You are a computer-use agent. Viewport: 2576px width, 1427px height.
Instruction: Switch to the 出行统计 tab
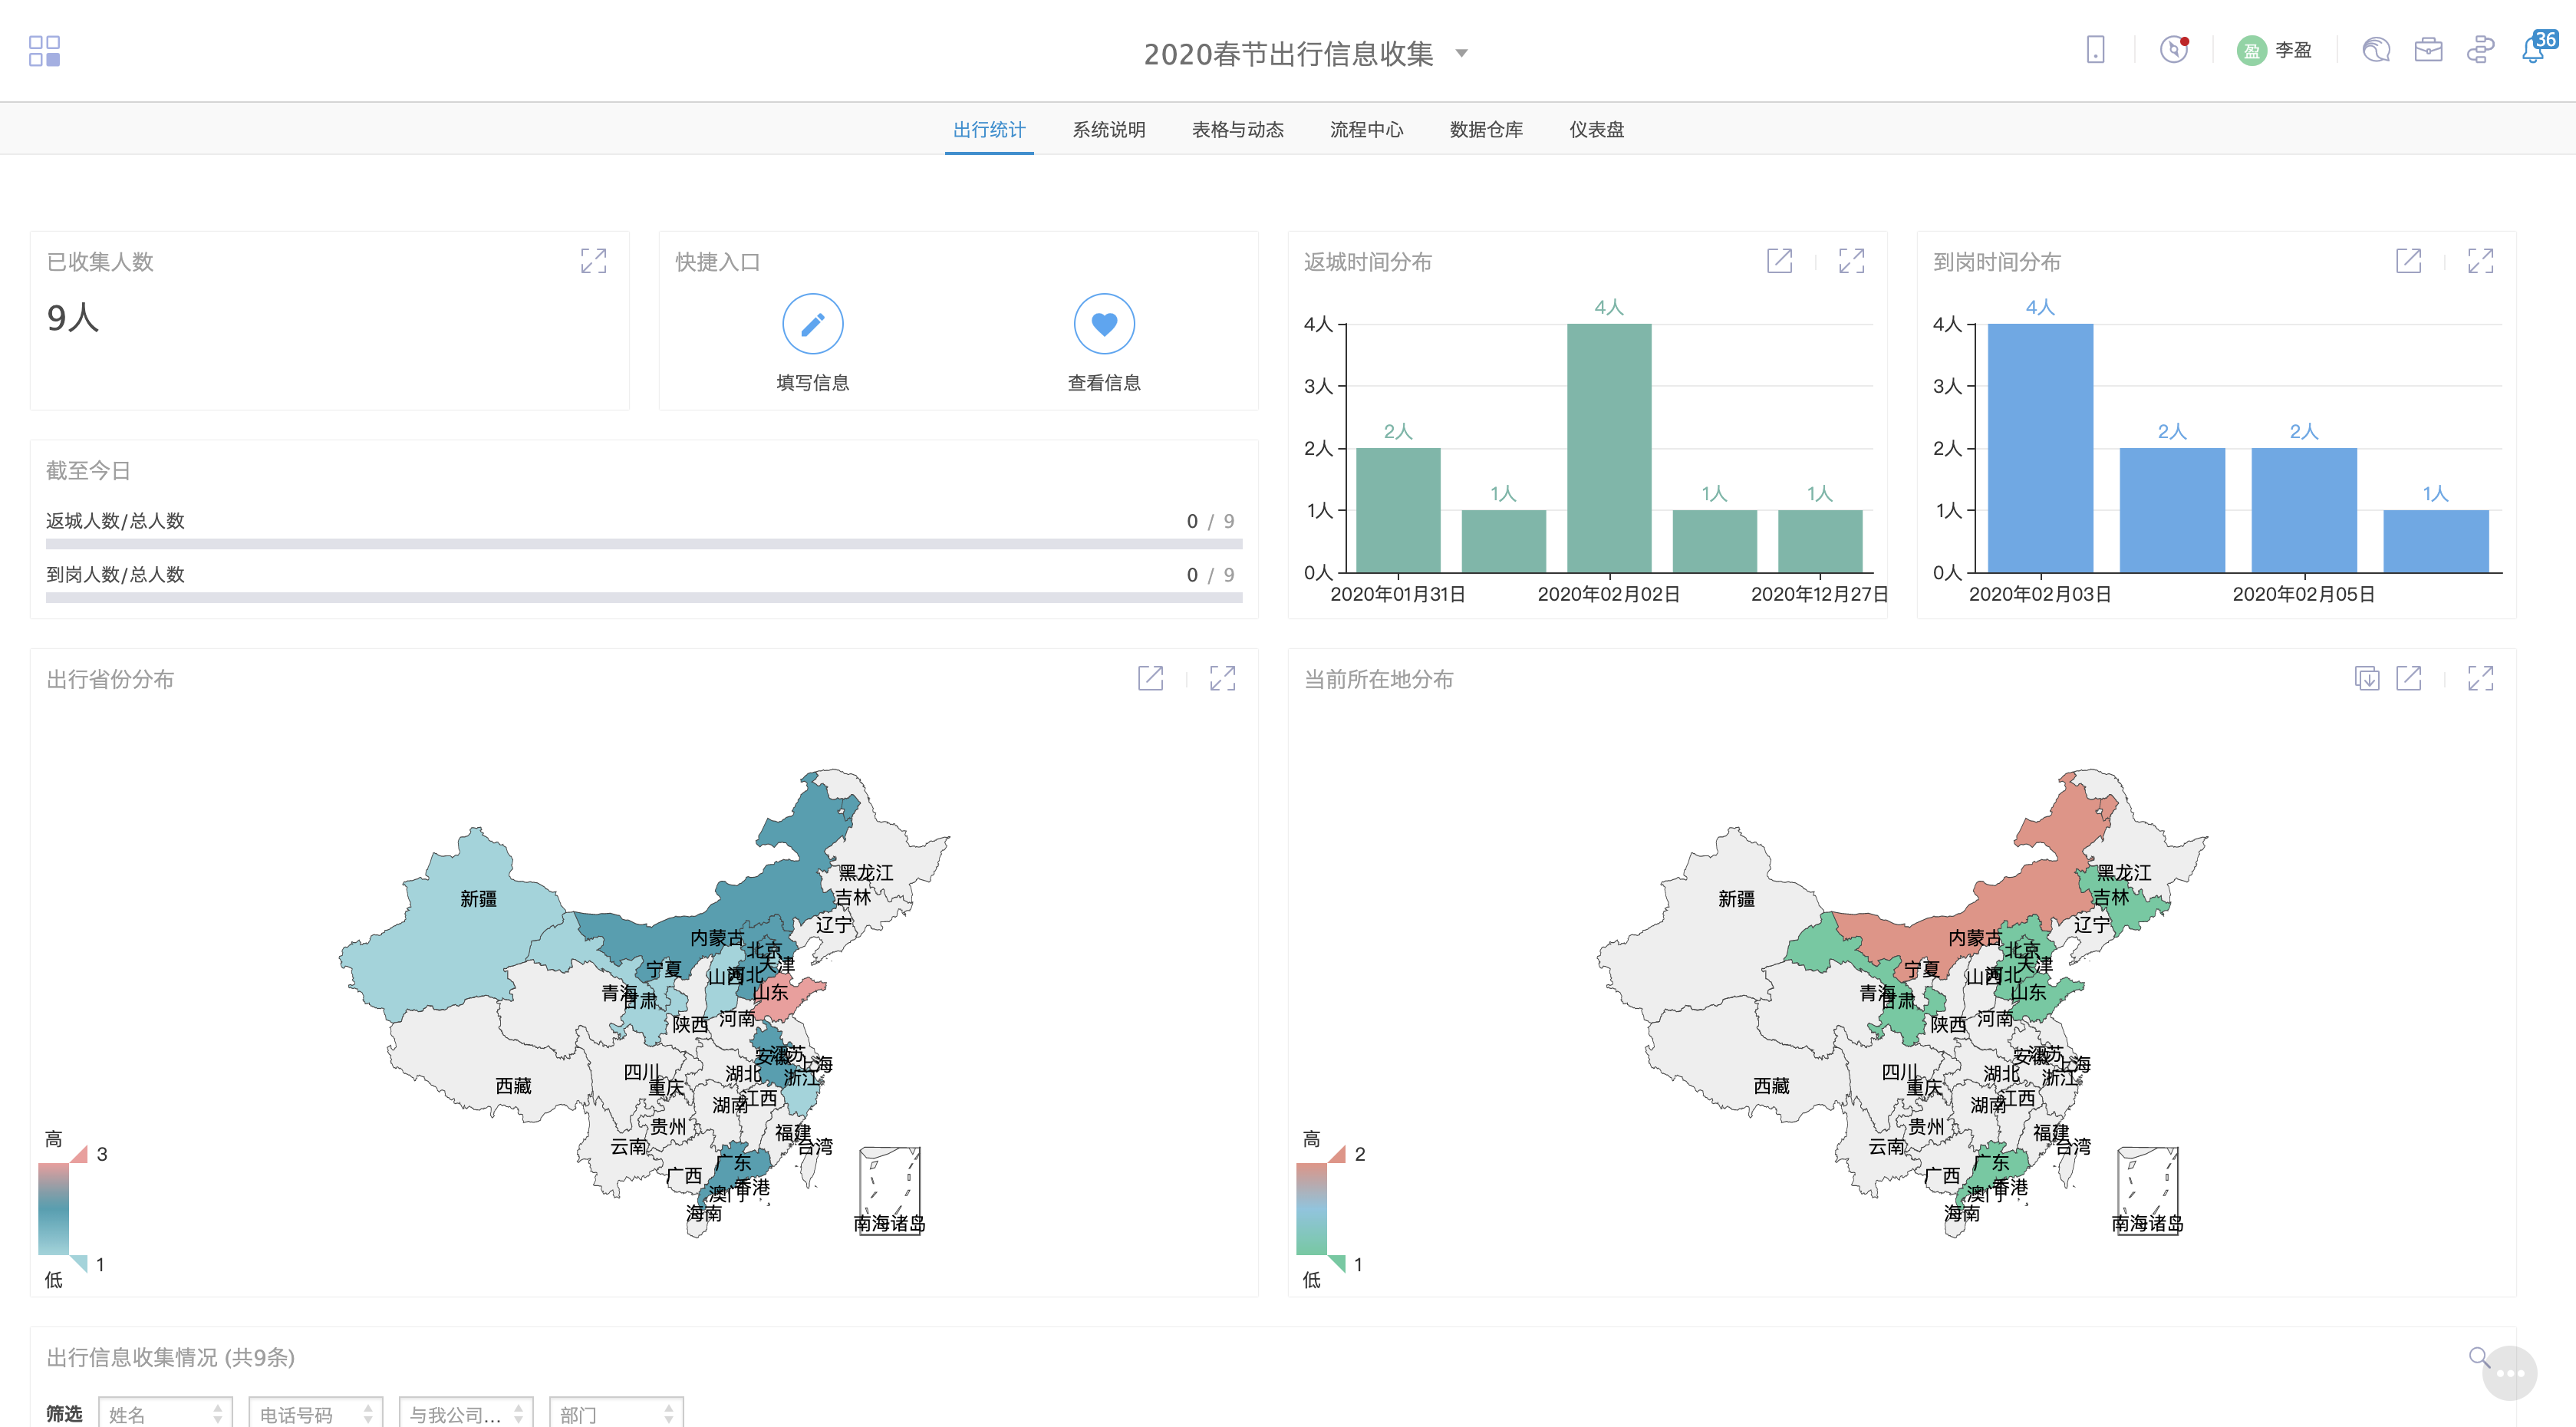[989, 130]
